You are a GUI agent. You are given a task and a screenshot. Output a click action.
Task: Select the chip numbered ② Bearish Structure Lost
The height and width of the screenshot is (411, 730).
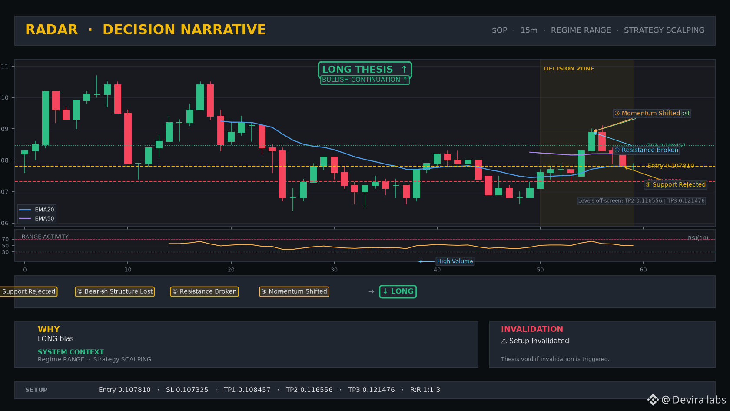click(115, 291)
